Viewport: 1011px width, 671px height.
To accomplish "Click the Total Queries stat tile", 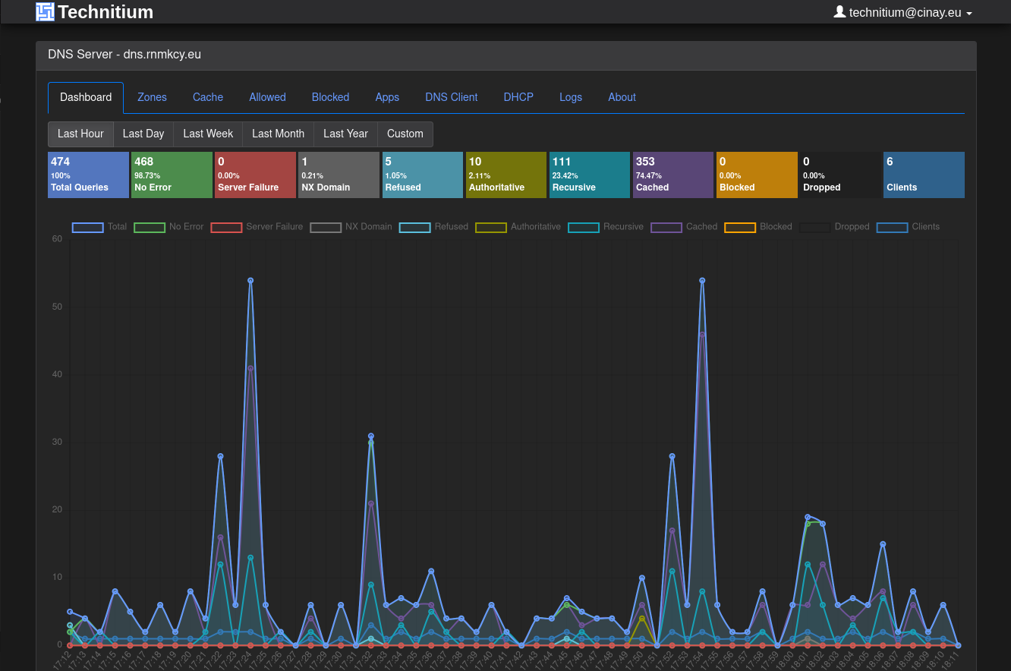I will coord(88,175).
